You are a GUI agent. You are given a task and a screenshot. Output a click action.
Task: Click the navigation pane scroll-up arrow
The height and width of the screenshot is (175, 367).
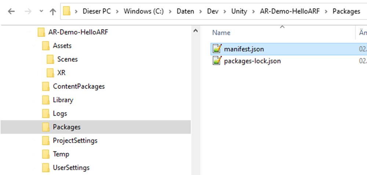click(196, 31)
